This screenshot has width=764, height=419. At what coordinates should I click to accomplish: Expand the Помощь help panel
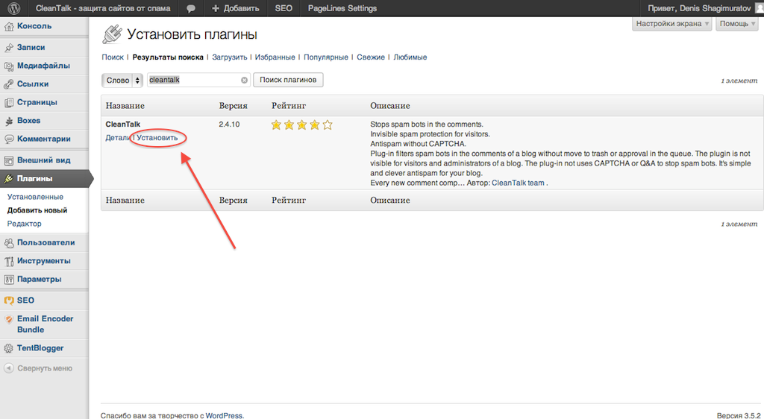(x=736, y=24)
